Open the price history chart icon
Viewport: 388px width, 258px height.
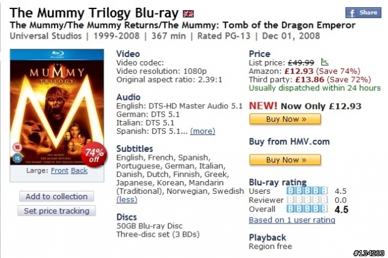pos(325,62)
